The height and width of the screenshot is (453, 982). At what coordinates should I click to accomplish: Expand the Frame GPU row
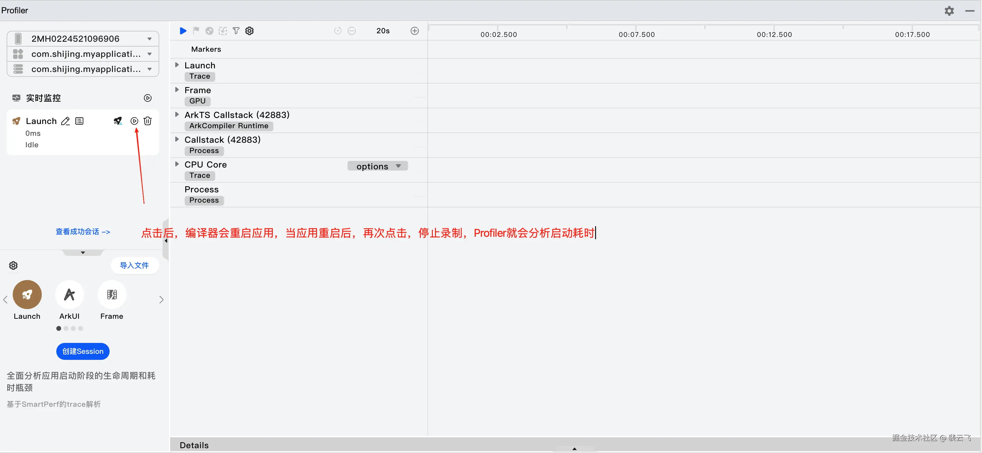coord(177,90)
